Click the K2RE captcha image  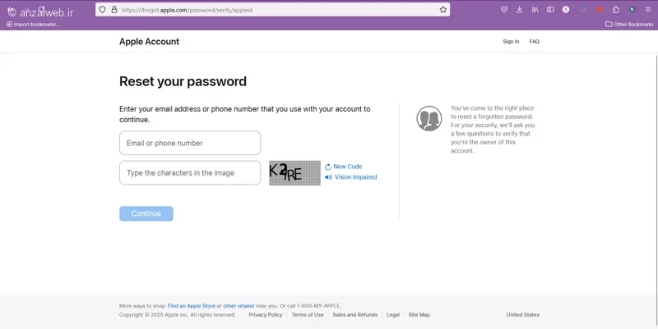(x=294, y=173)
